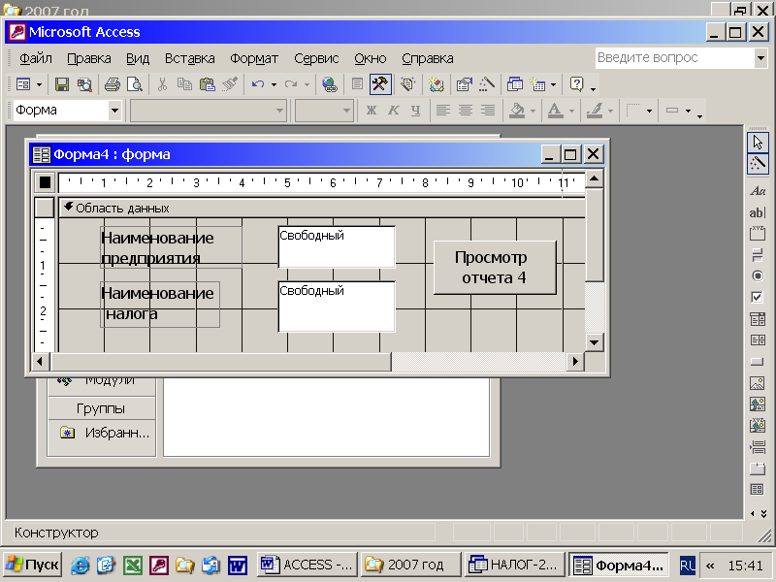776x582 pixels.
Task: Click the New Object icon
Action: click(x=538, y=84)
